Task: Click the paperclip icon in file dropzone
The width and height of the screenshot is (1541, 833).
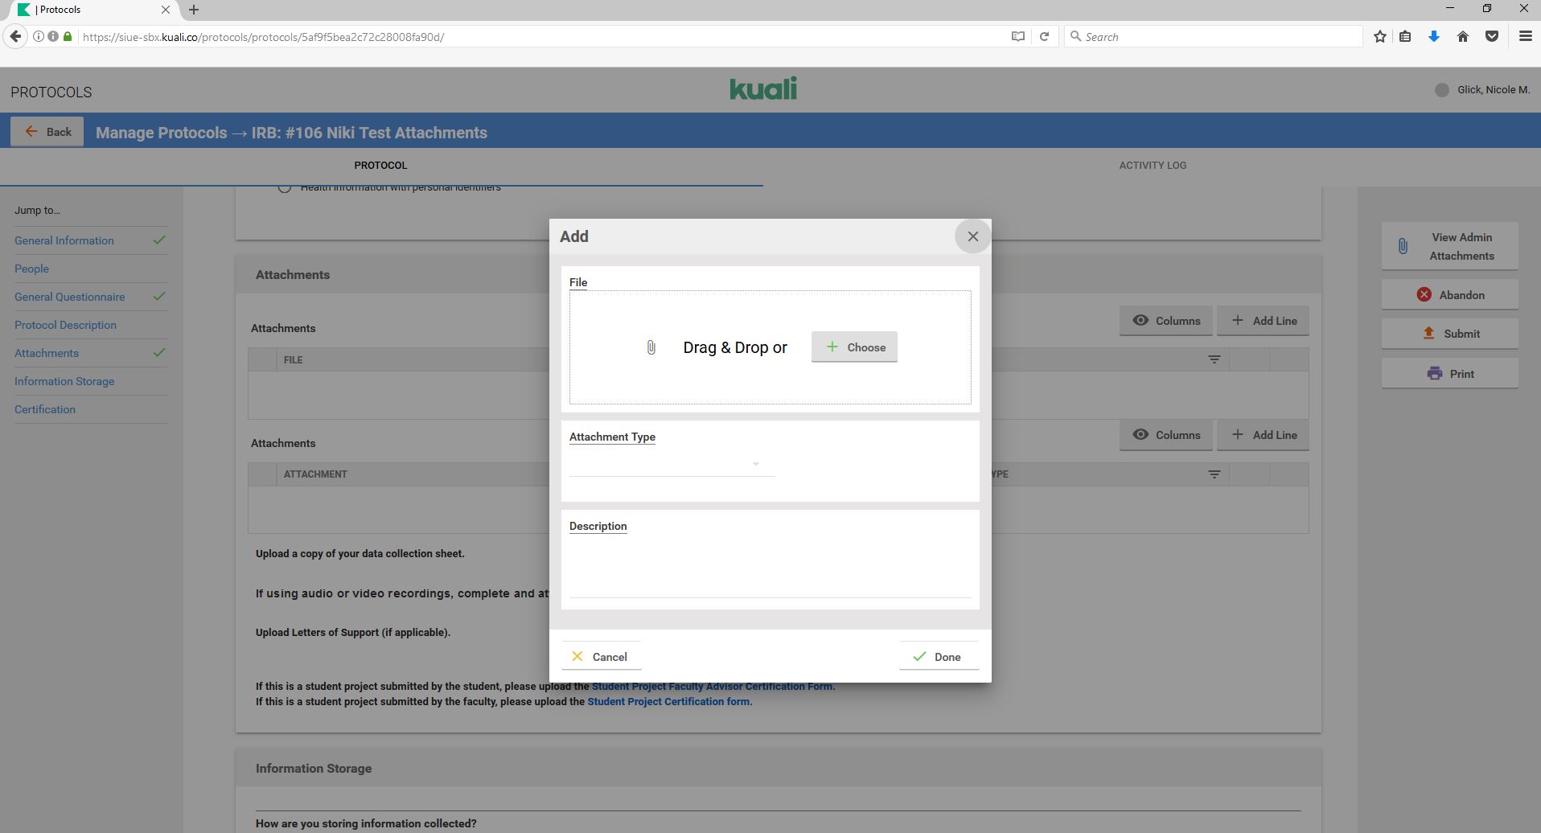Action: (651, 347)
